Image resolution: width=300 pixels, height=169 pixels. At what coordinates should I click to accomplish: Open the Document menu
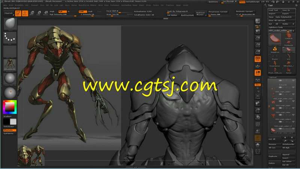coord(34,5)
